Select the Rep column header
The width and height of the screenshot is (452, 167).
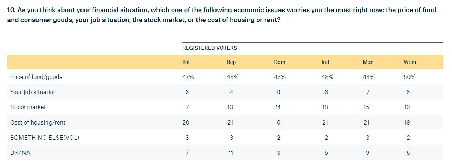point(231,62)
